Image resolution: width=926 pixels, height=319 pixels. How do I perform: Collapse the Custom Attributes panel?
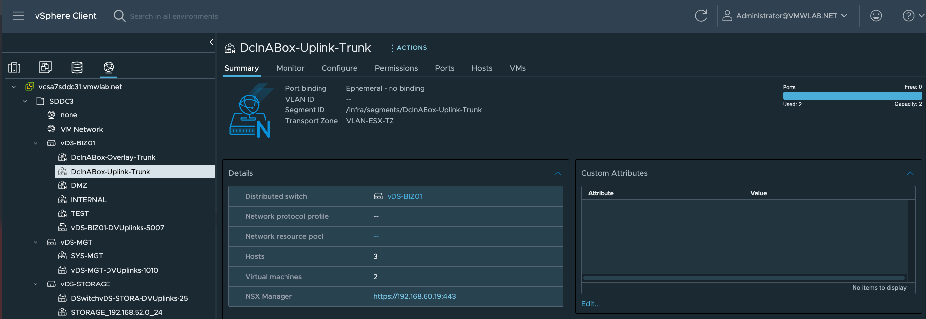(x=910, y=173)
